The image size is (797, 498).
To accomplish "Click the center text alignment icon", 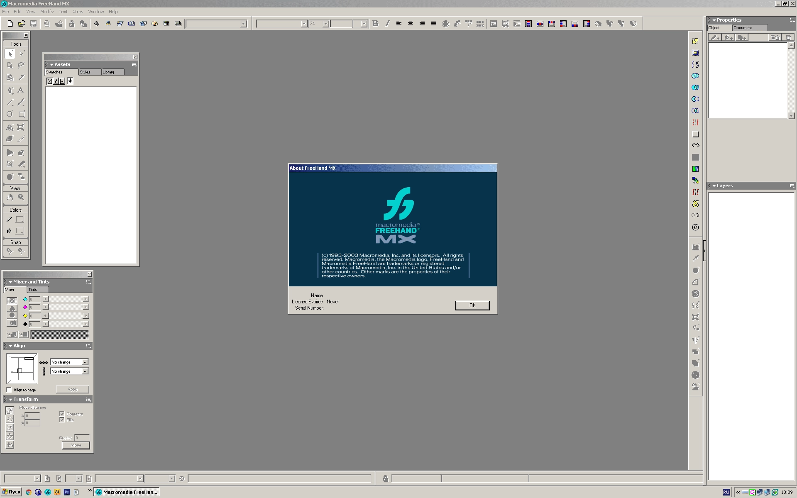I will pos(411,24).
